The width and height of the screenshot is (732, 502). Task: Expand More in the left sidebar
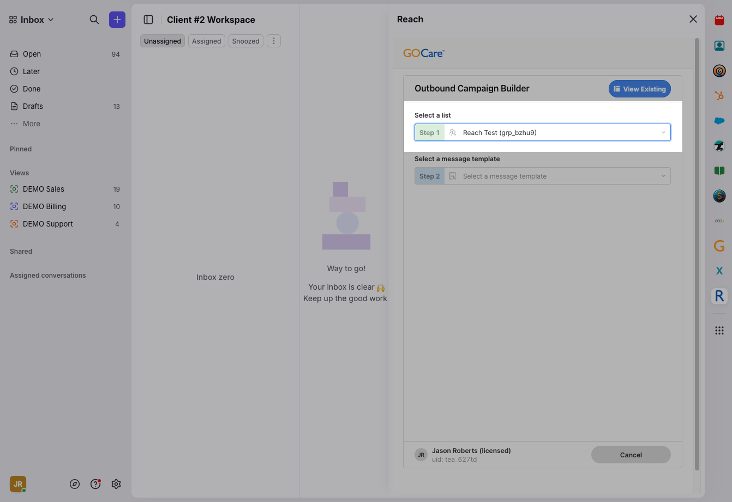tap(31, 124)
